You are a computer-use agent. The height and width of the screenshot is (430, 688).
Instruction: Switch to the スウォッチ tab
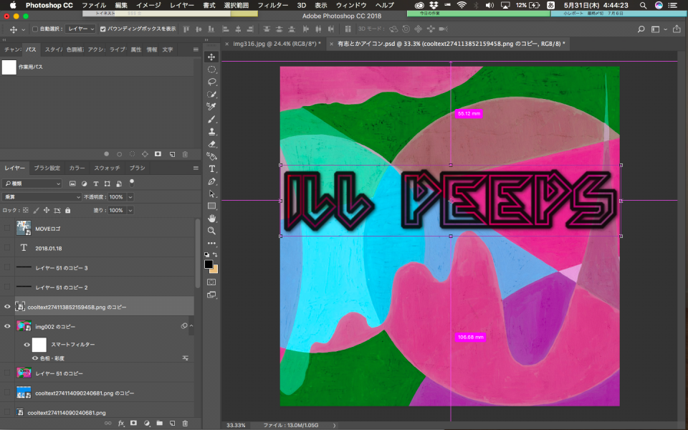pos(107,168)
